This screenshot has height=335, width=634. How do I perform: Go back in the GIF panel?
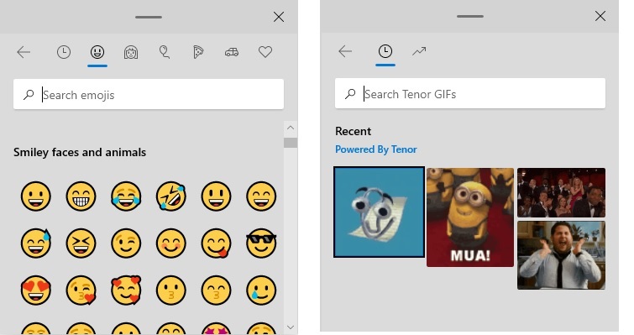[x=345, y=51]
